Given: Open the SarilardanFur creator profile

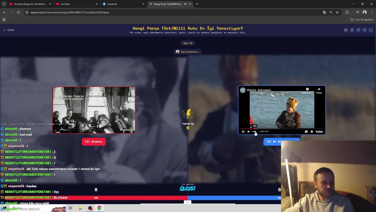Looking at the screenshot, I should pos(188,52).
